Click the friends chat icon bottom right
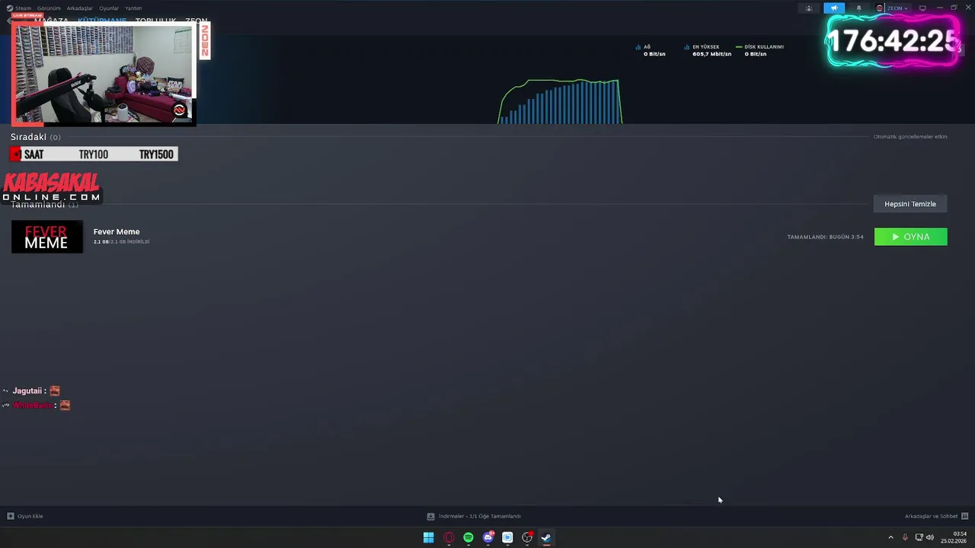This screenshot has width=975, height=548. 965,516
